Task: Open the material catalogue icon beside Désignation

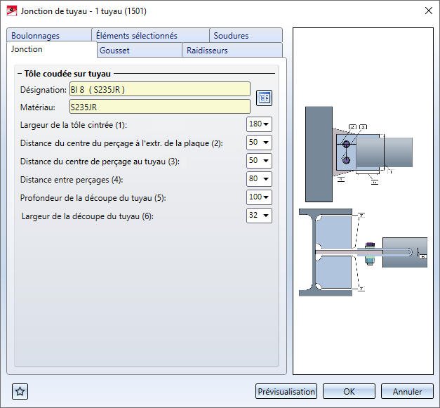Action: tap(264, 98)
